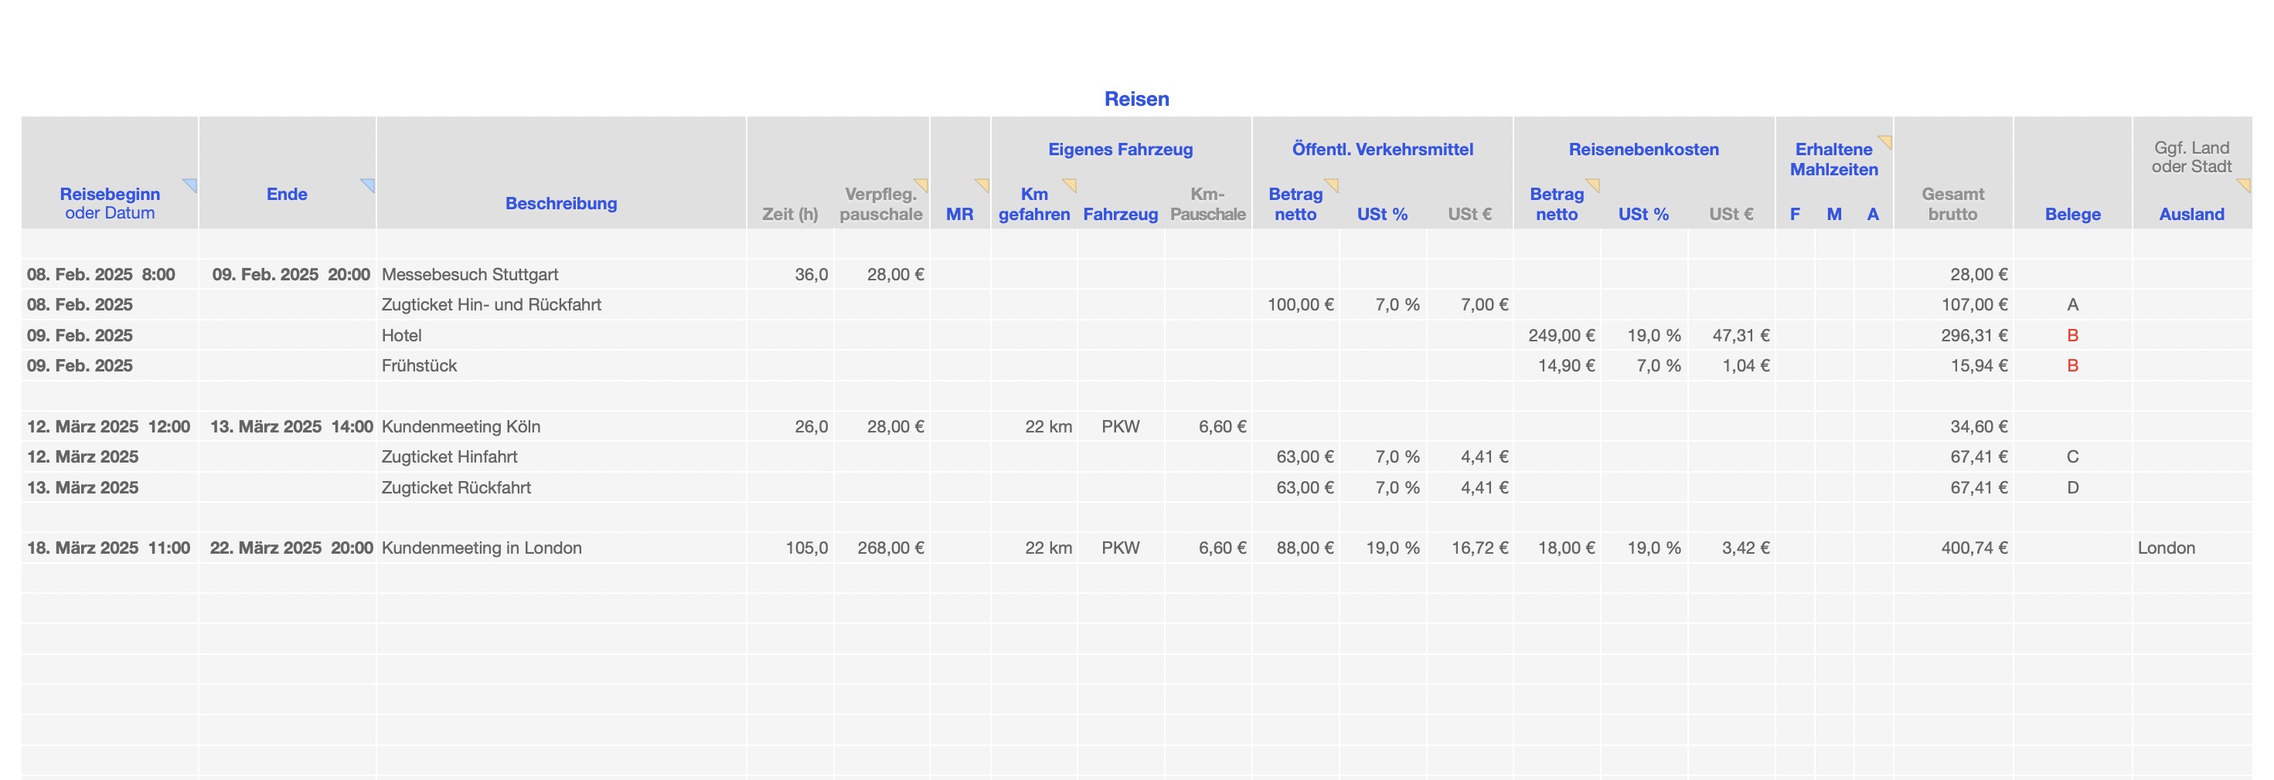Select the Eigenes Fahrzeug group header

point(1119,149)
